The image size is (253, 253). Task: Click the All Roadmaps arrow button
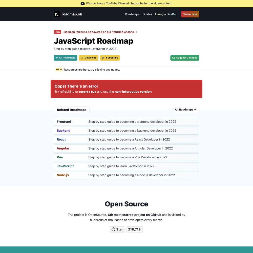185,110
